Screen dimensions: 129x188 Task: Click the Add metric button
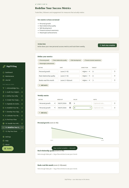tap(43, 85)
